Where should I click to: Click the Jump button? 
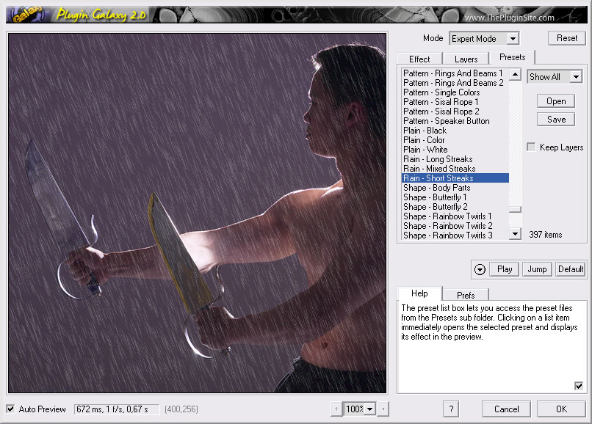coord(537,269)
